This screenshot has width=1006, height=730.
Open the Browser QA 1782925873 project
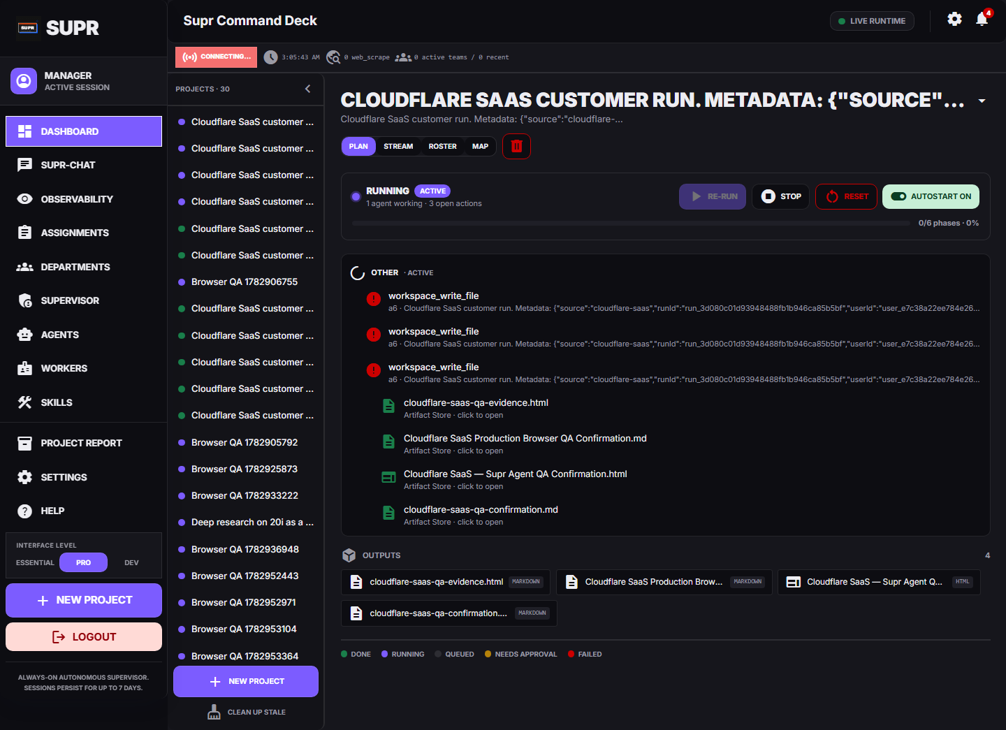tap(246, 469)
